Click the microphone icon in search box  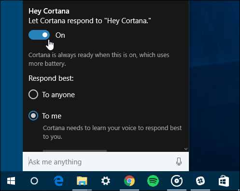coord(179,162)
